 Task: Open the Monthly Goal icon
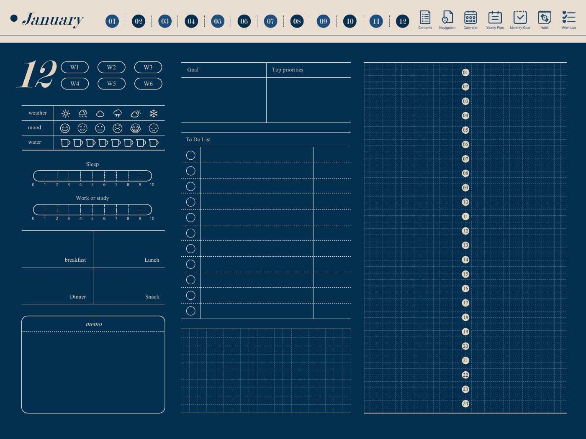tap(520, 20)
